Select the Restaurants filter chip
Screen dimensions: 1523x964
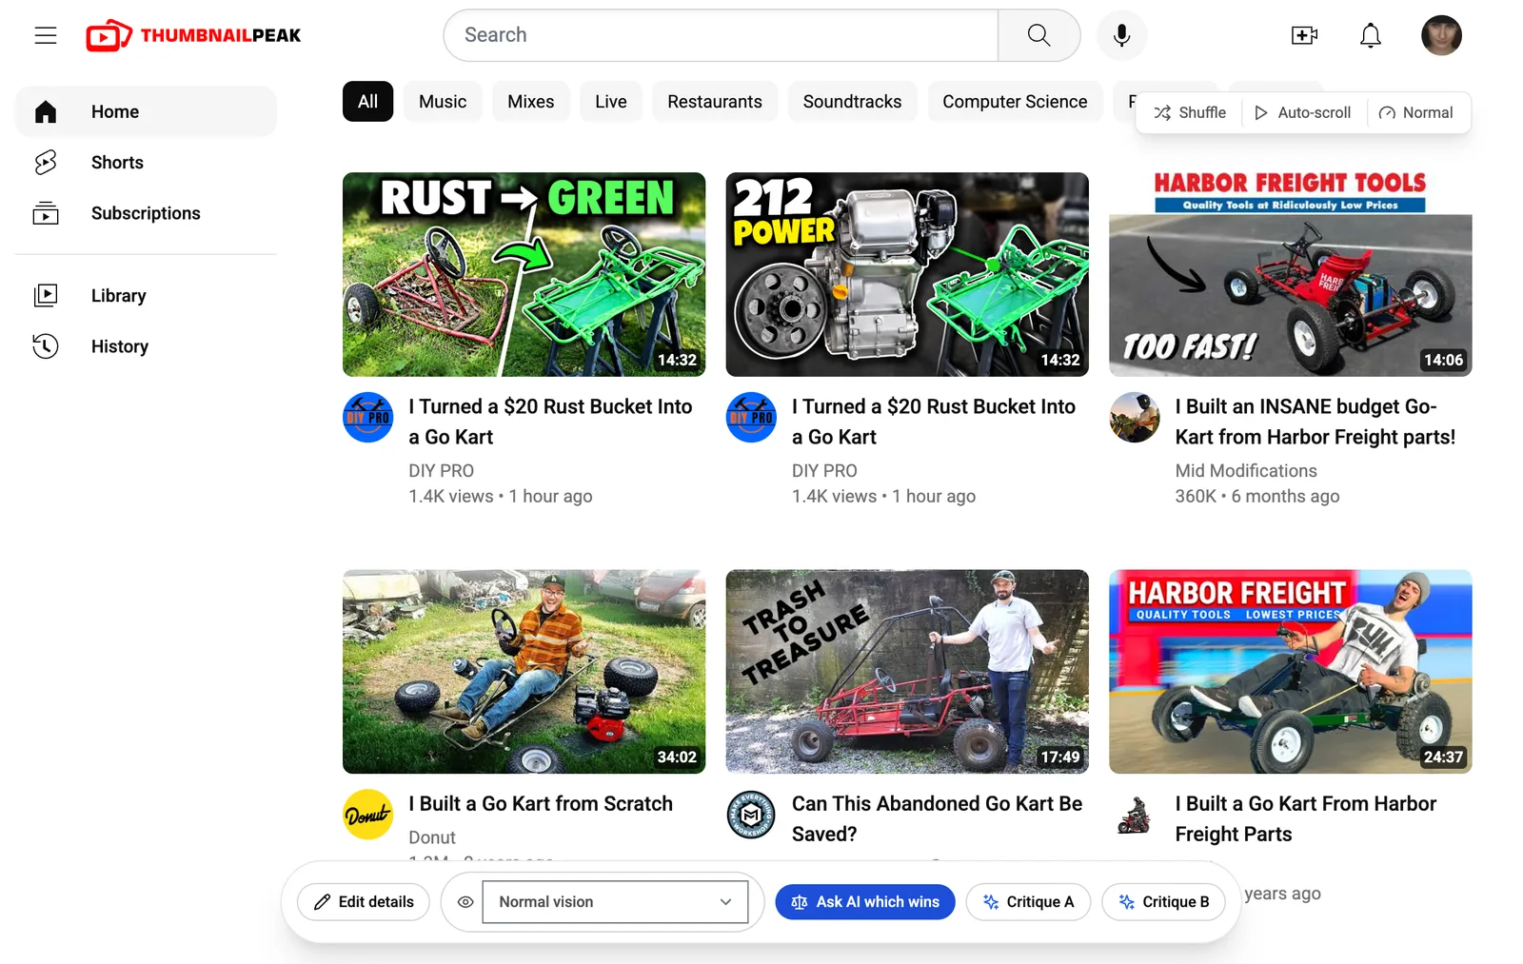pos(715,102)
